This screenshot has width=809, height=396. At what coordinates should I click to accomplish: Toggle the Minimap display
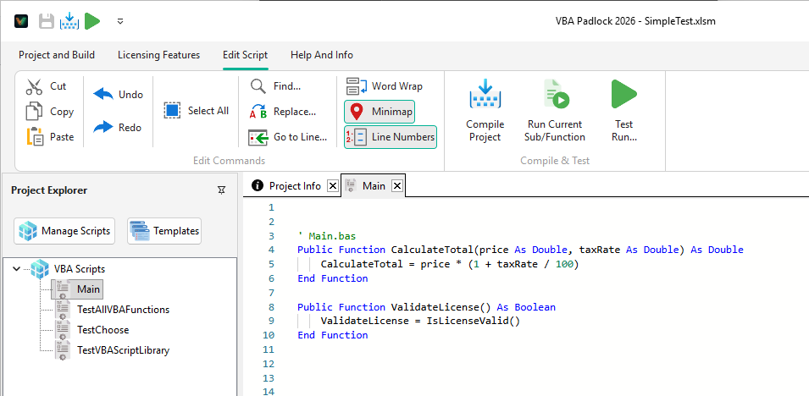(380, 112)
